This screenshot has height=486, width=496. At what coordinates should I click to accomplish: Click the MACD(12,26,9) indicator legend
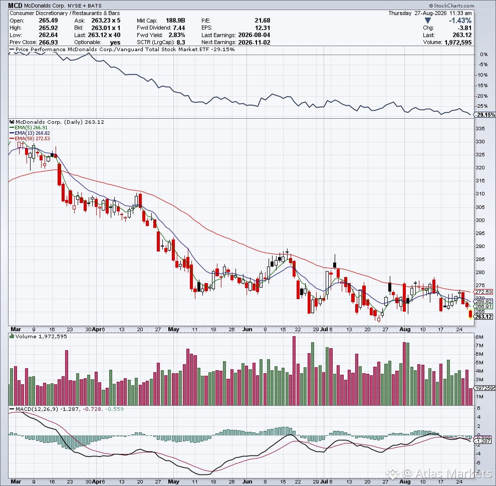67,409
